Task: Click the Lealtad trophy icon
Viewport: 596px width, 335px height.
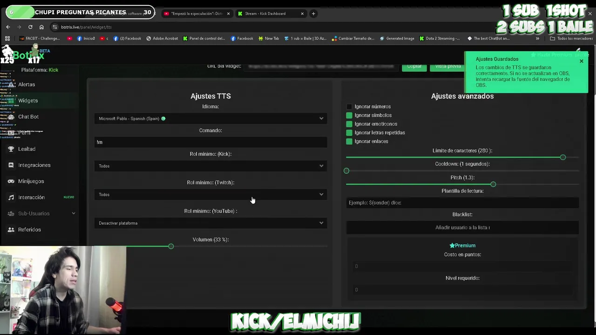Action: [11, 149]
